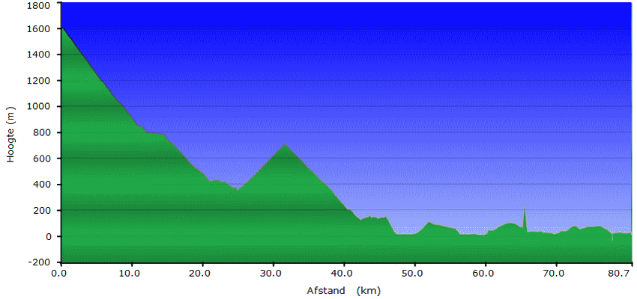Click the valley bottom near 25 km
The image size is (637, 299).
coord(237,190)
